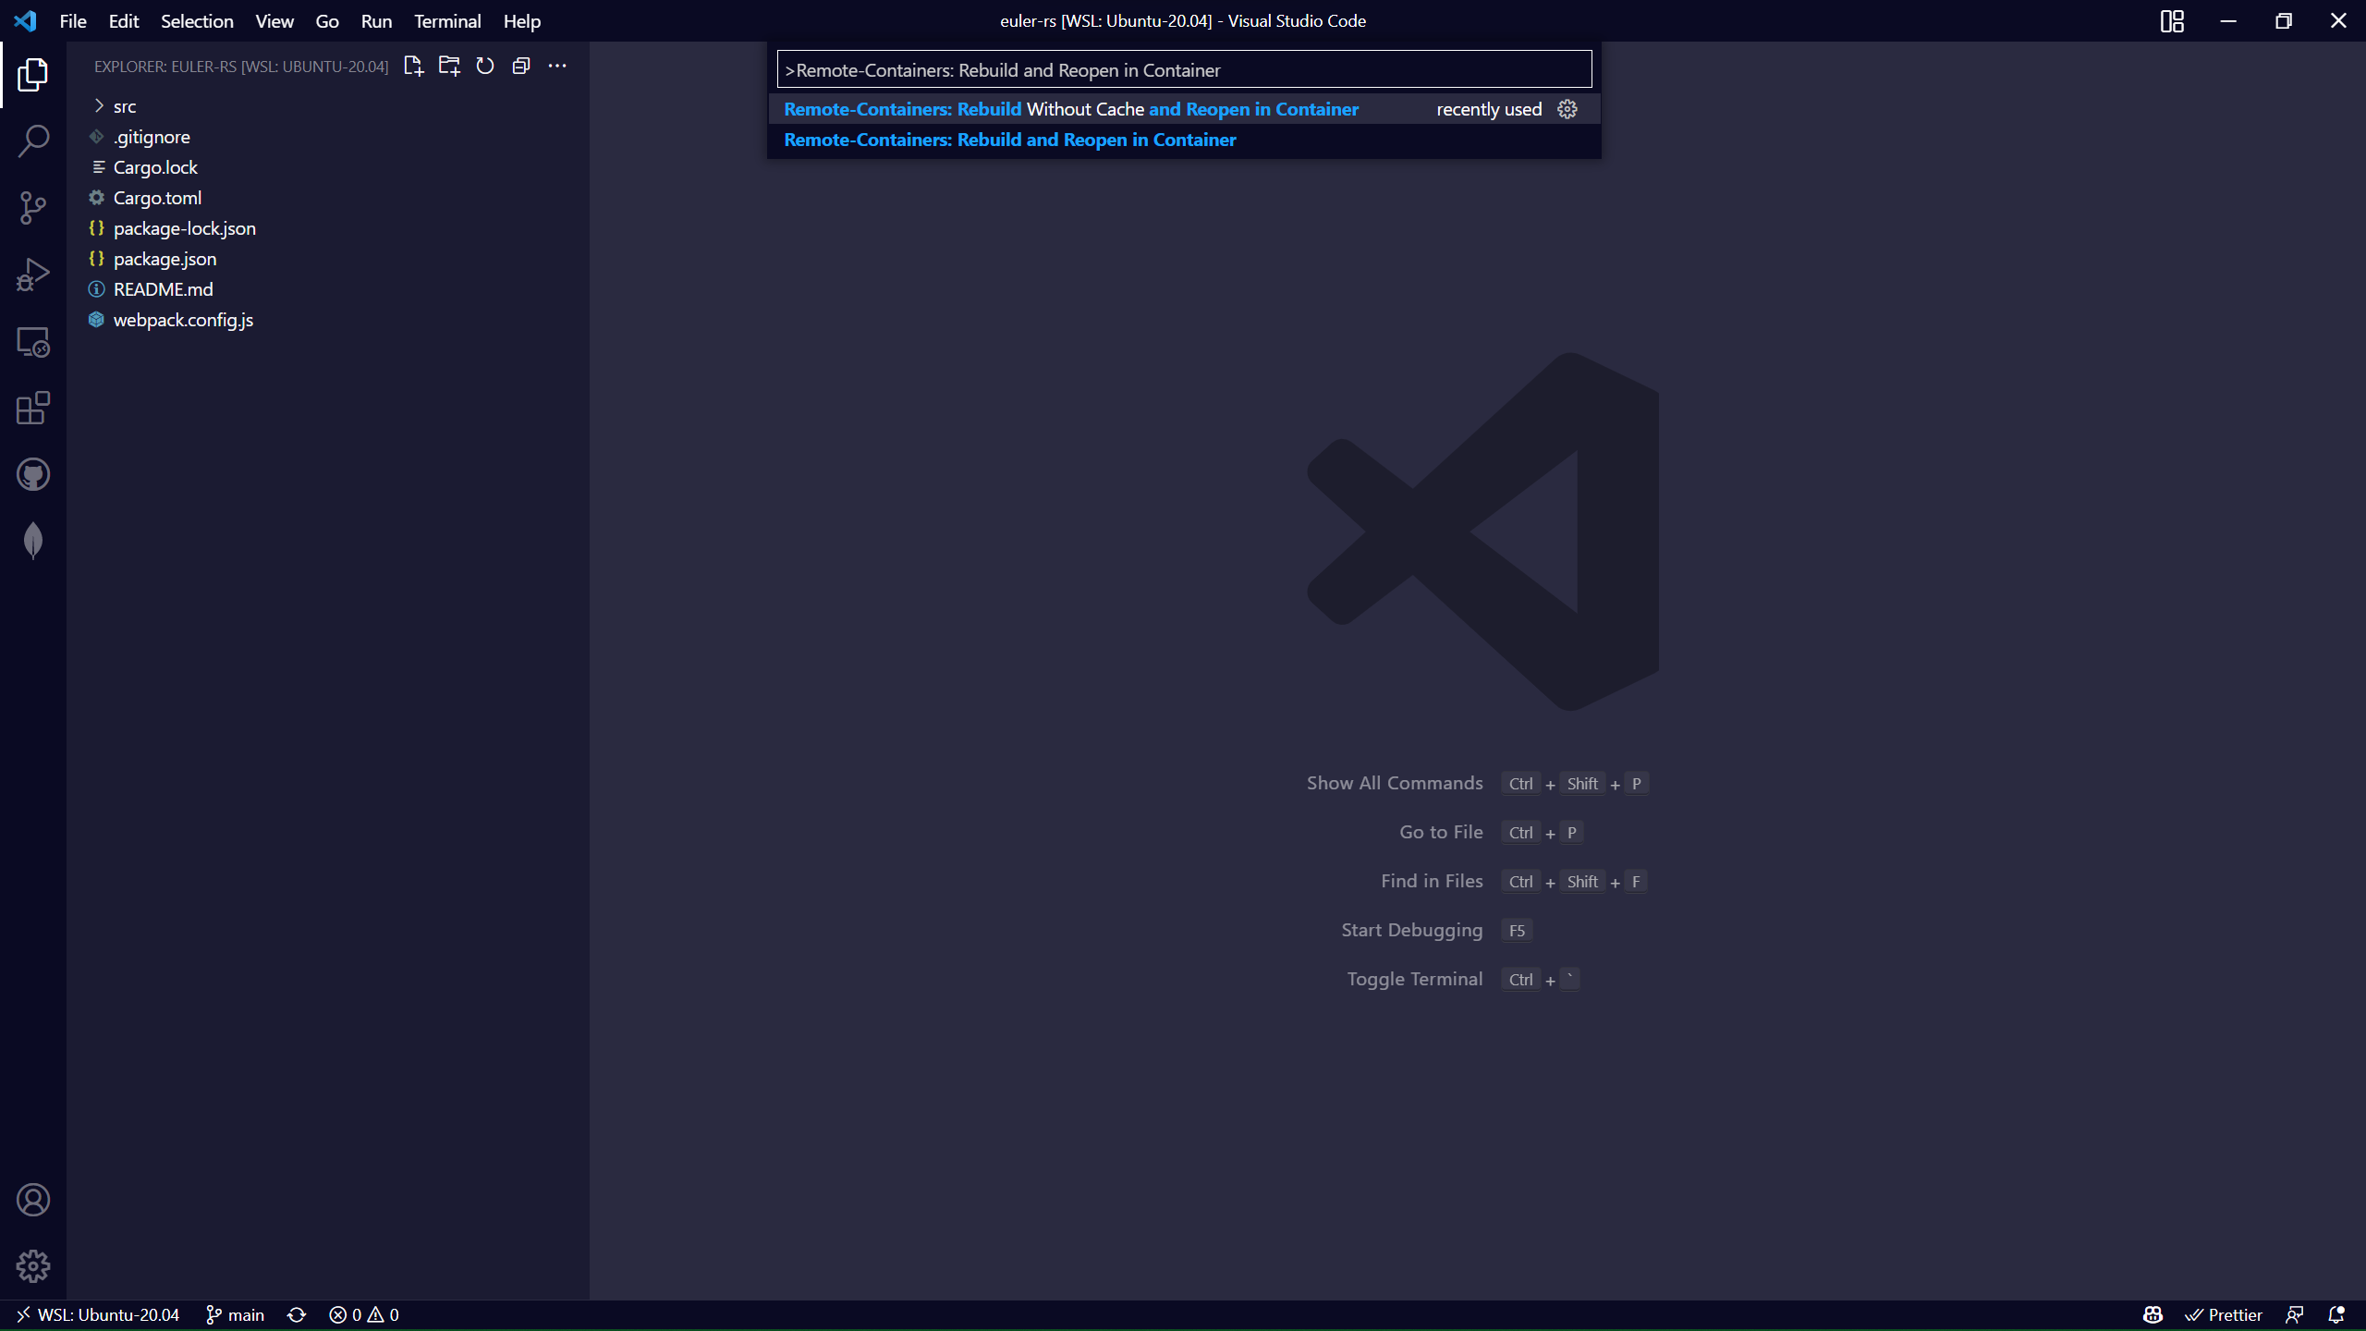Run Rebuild and Reopen in Container command
Screen dimensions: 2366x1331
coord(1184,140)
